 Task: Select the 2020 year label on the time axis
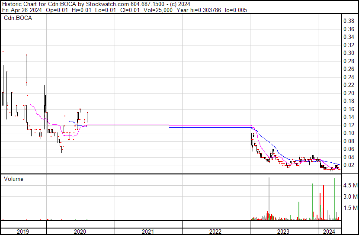[x=80, y=232]
